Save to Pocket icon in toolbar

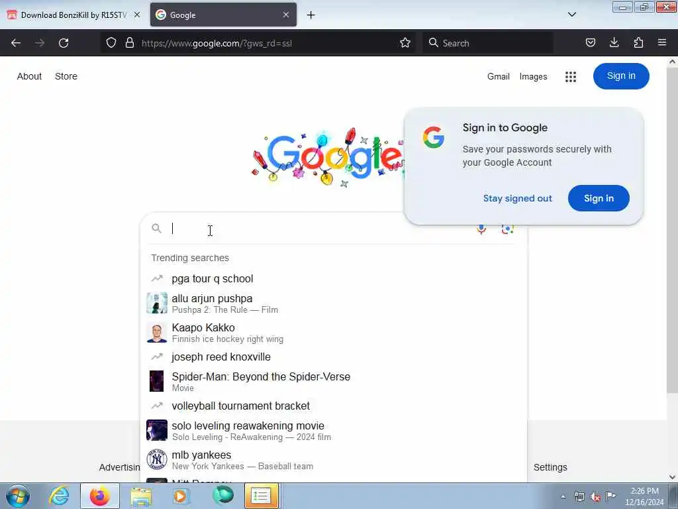591,43
